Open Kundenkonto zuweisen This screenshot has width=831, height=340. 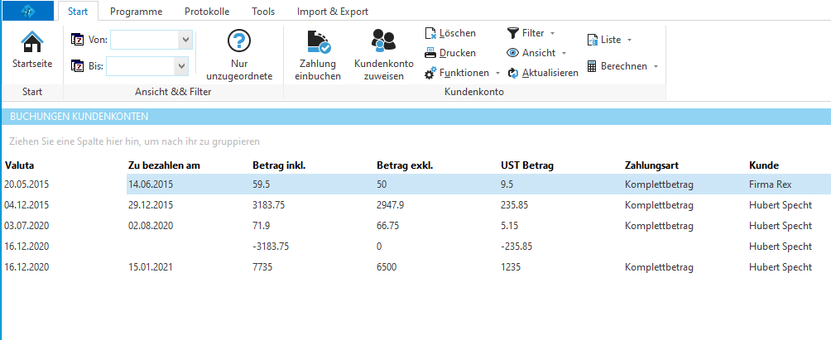[x=383, y=41]
